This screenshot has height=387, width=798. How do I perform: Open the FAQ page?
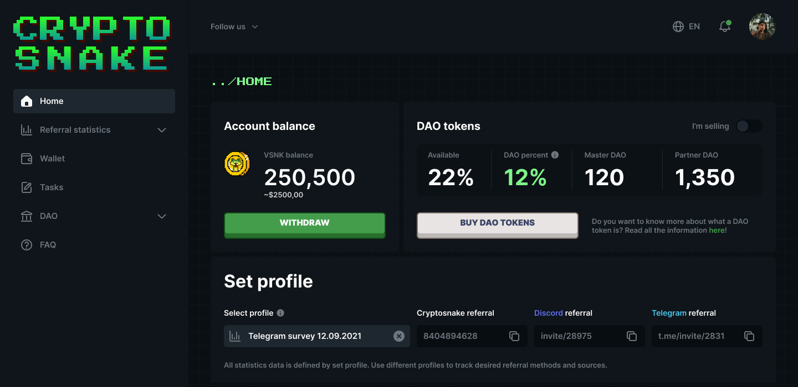tap(48, 245)
